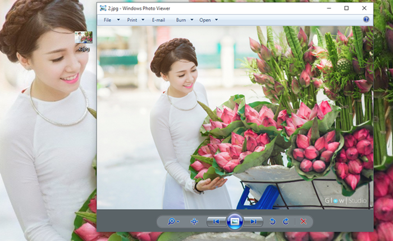Select the 2.jpg desktop file thumbnail
The width and height of the screenshot is (393, 241).
point(84,38)
